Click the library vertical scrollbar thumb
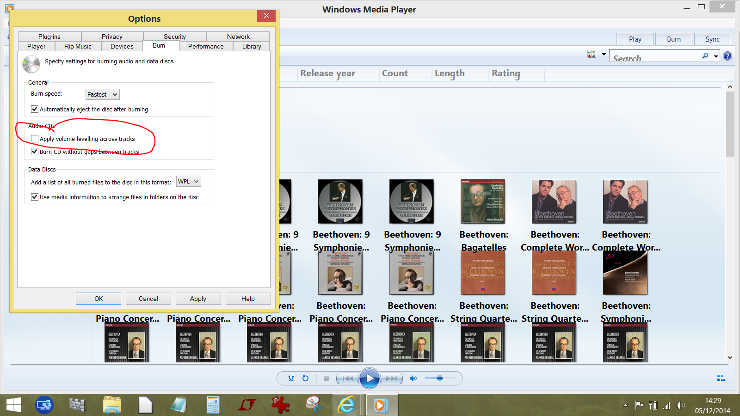This screenshot has width=740, height=416. click(x=730, y=124)
